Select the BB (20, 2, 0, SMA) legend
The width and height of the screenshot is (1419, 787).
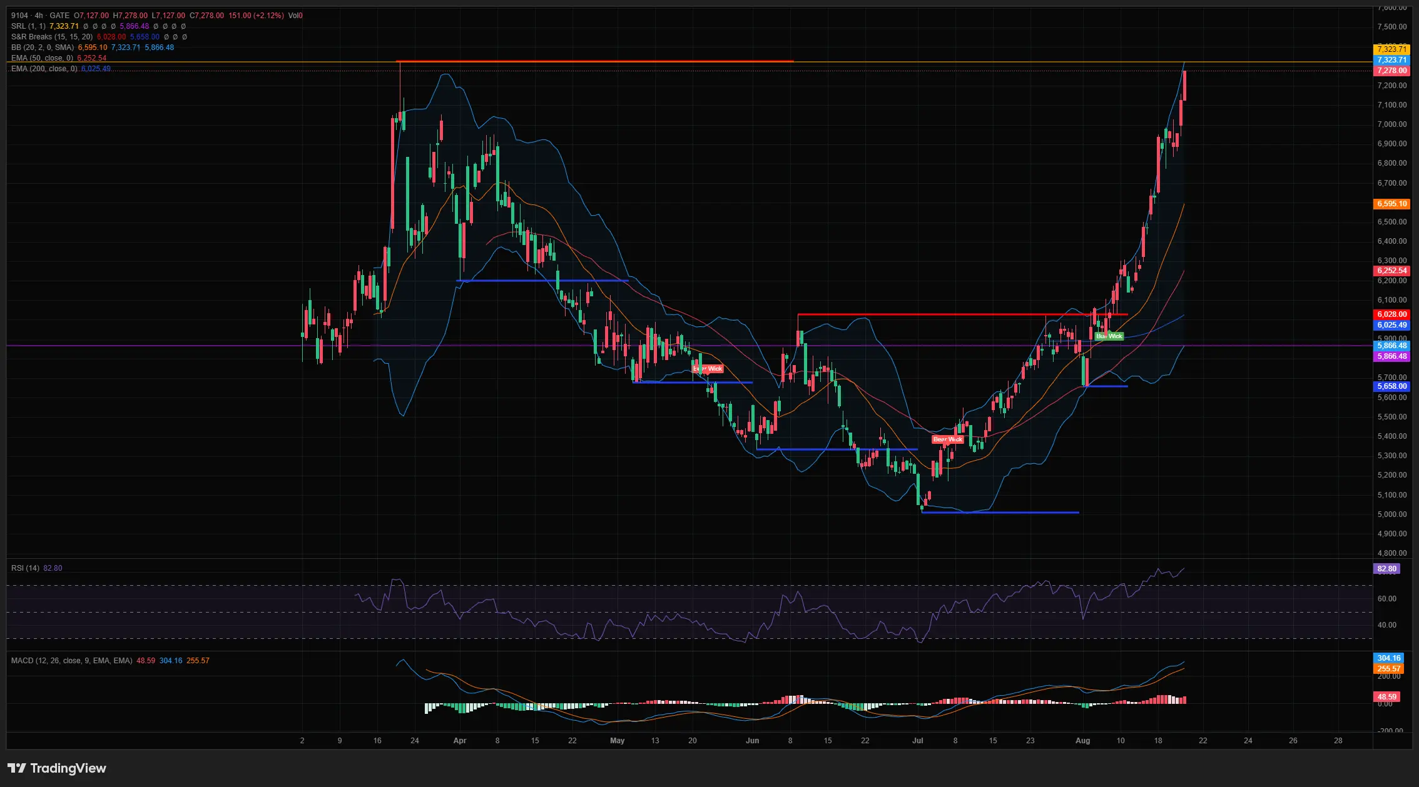pos(43,48)
